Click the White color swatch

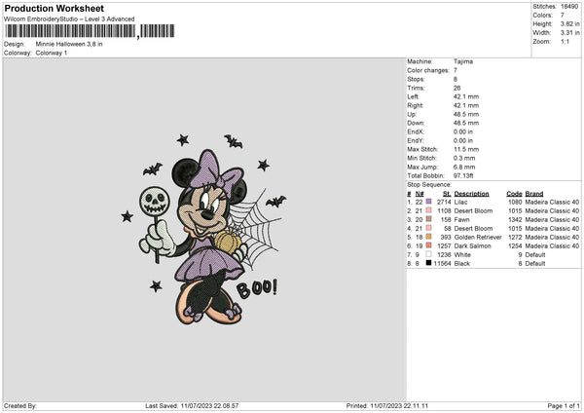pos(428,254)
